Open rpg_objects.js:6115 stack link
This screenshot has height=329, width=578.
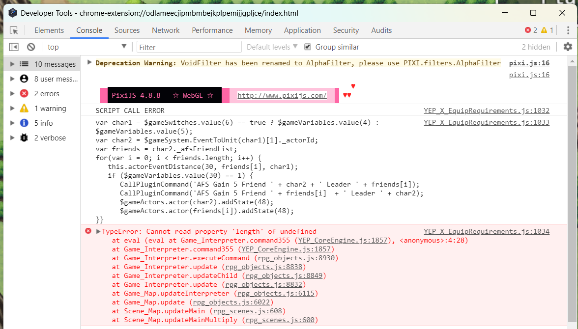(276, 293)
